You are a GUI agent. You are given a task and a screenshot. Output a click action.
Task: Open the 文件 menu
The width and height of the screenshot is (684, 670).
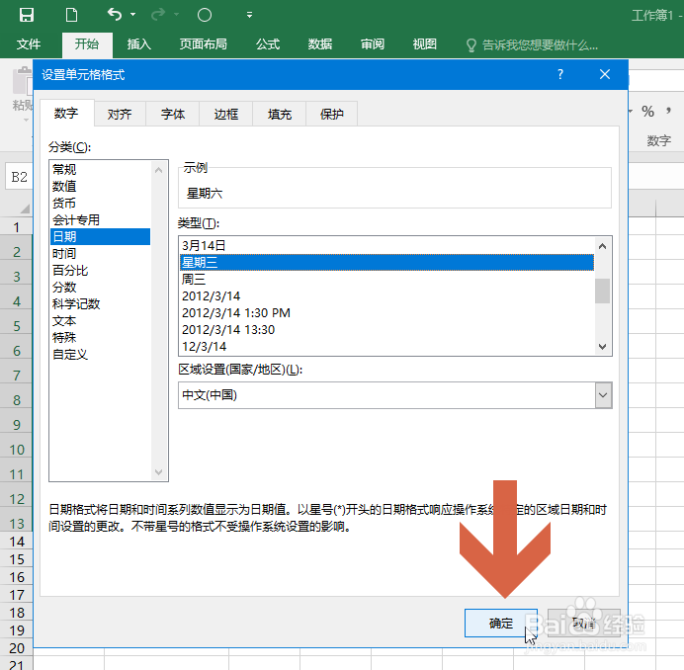(x=29, y=44)
